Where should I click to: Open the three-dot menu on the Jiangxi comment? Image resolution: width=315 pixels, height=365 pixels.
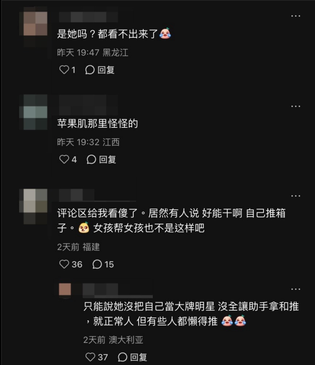(x=296, y=106)
